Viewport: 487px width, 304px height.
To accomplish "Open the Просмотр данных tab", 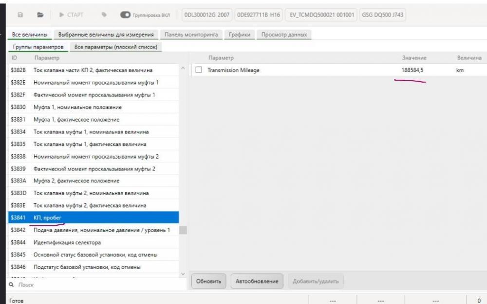I will click(284, 35).
